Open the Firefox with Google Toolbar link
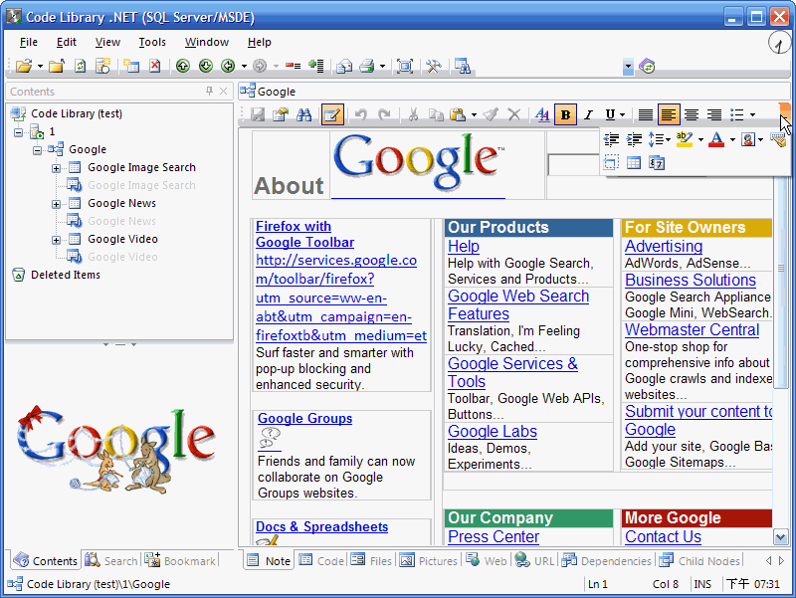 305,234
